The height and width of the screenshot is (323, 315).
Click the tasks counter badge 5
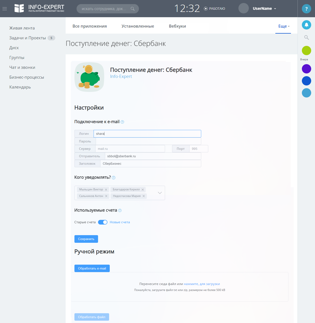pos(51,38)
